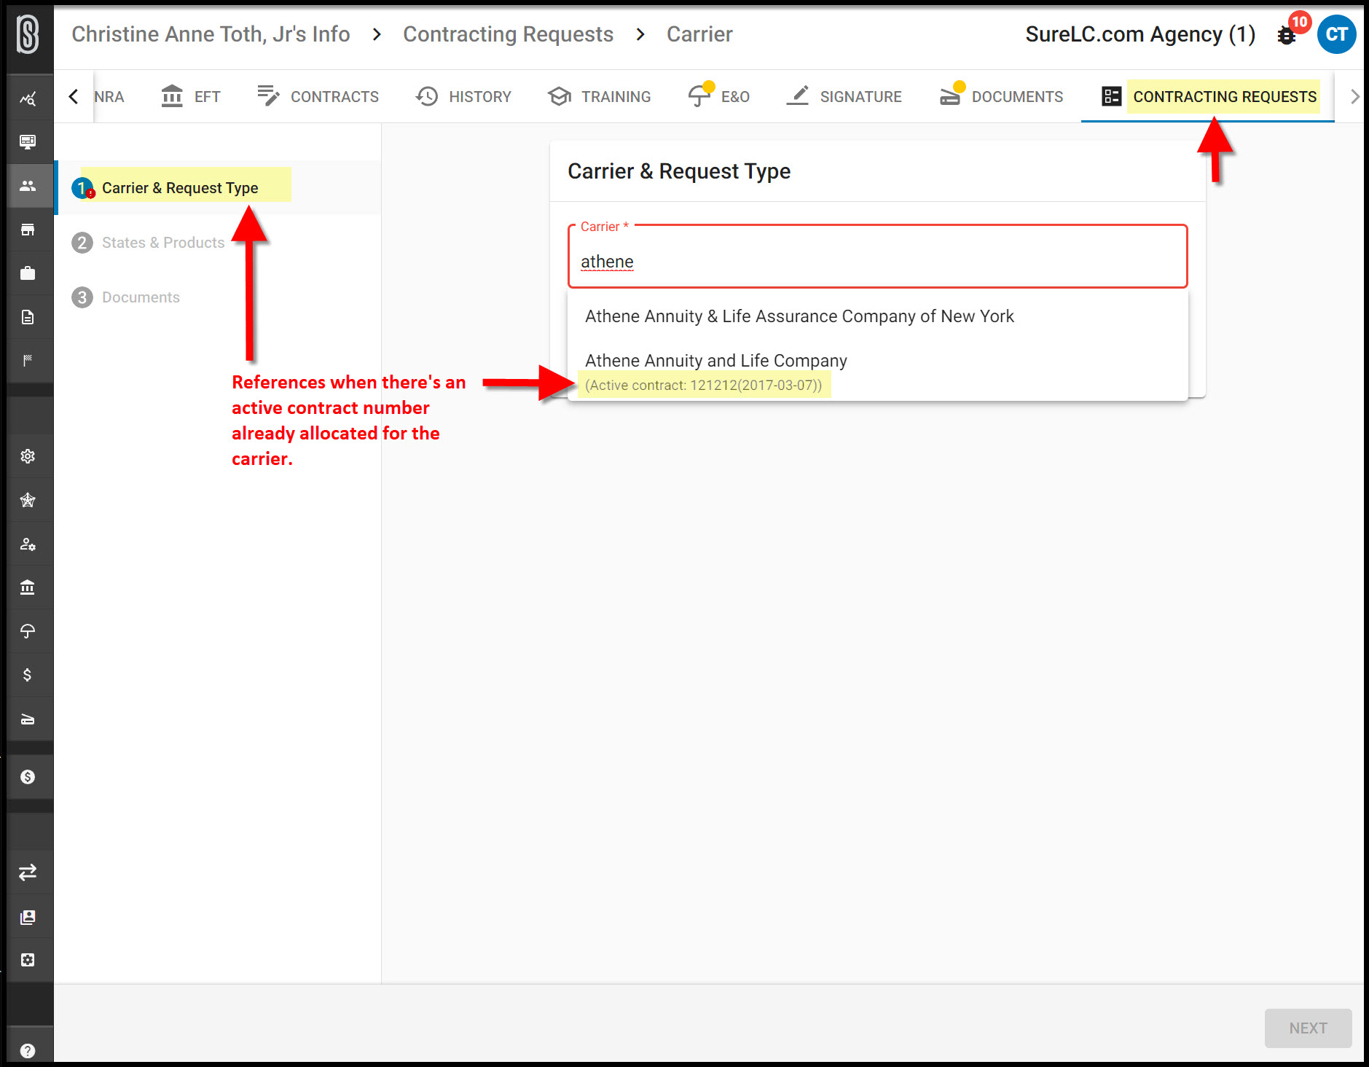Click the checkered flag sidebar icon
The image size is (1369, 1067).
[x=28, y=360]
